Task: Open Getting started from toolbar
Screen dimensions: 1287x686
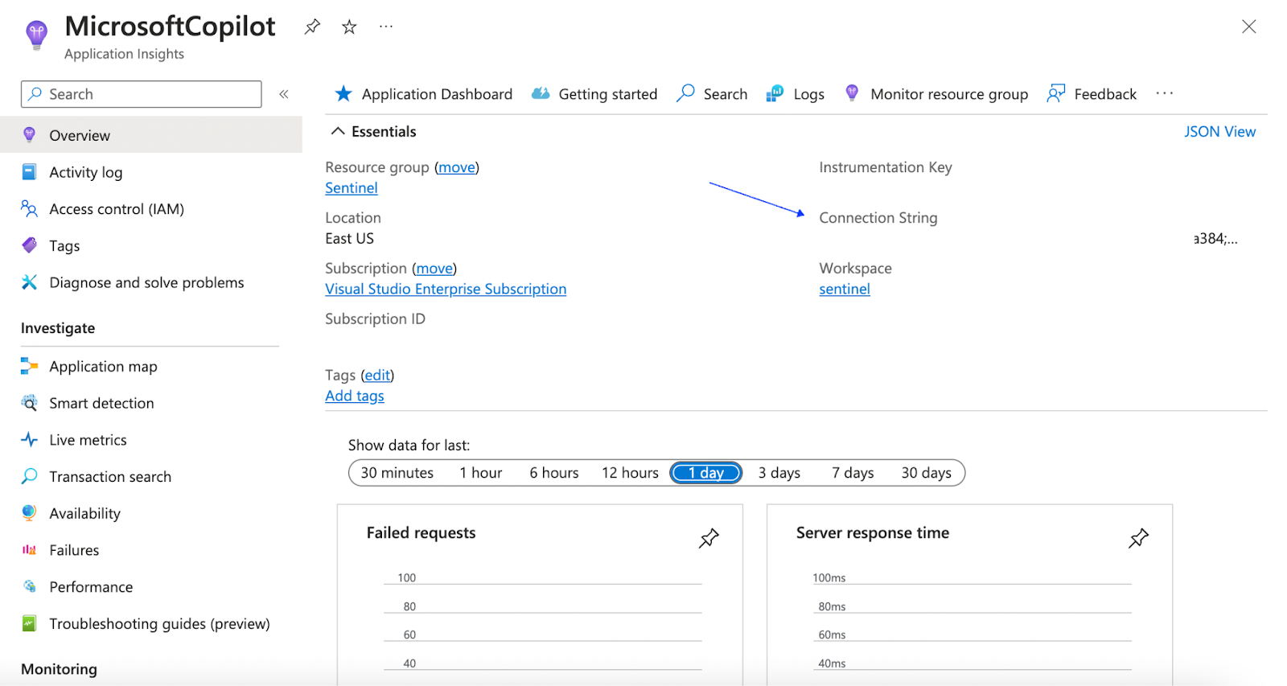Action: (x=594, y=94)
